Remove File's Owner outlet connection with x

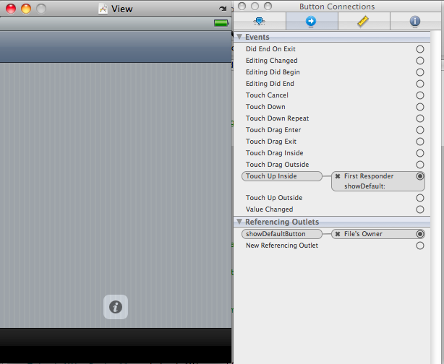tap(338, 234)
